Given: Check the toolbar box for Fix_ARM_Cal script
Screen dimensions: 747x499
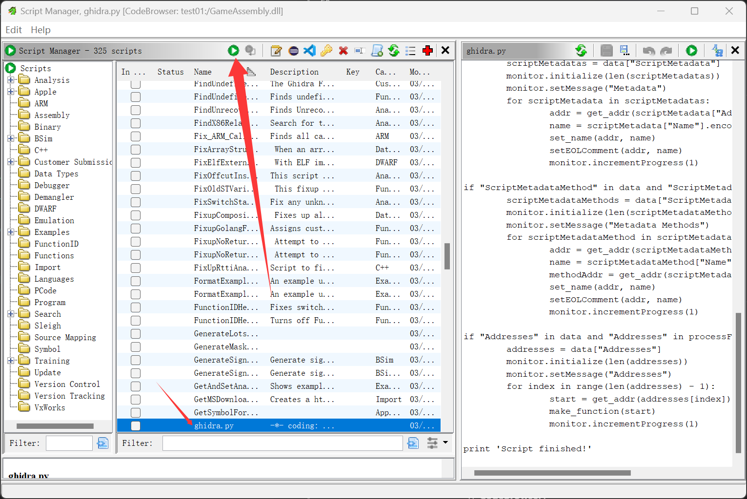Looking at the screenshot, I should click(136, 136).
